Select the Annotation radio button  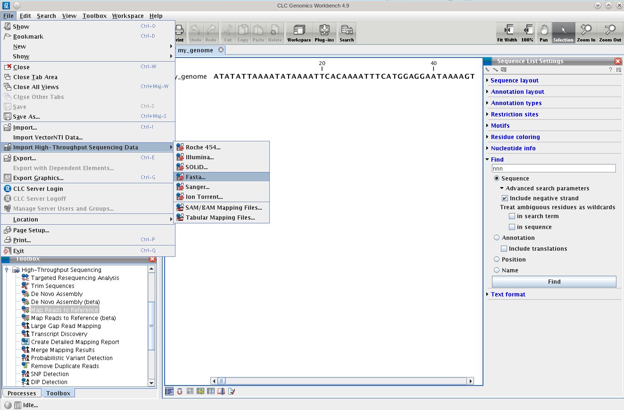click(497, 238)
